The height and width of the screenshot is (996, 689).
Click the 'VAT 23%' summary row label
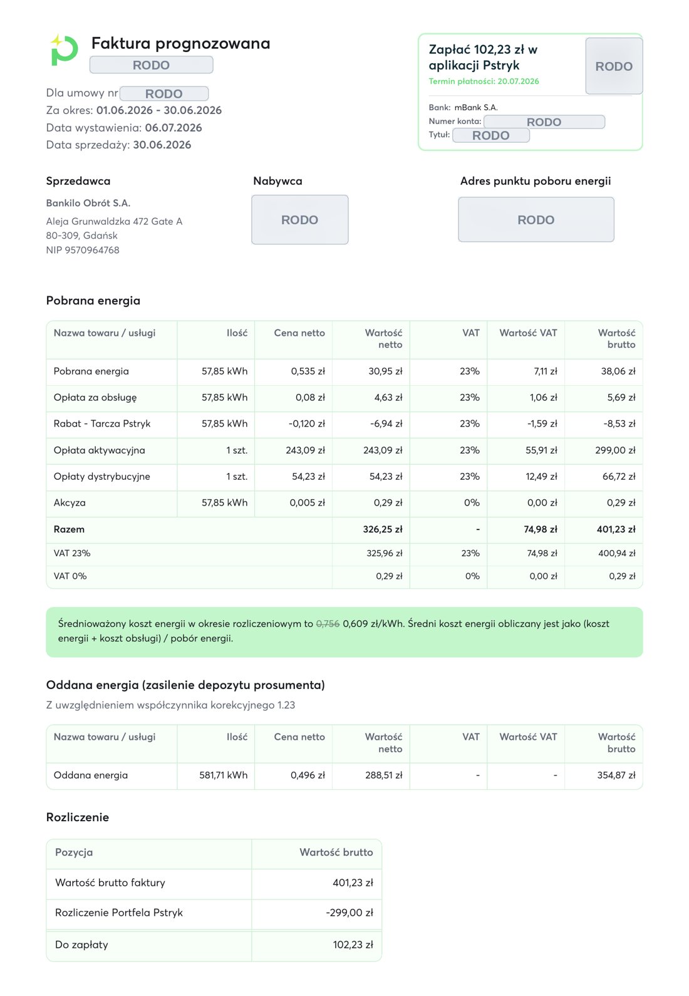coord(72,553)
